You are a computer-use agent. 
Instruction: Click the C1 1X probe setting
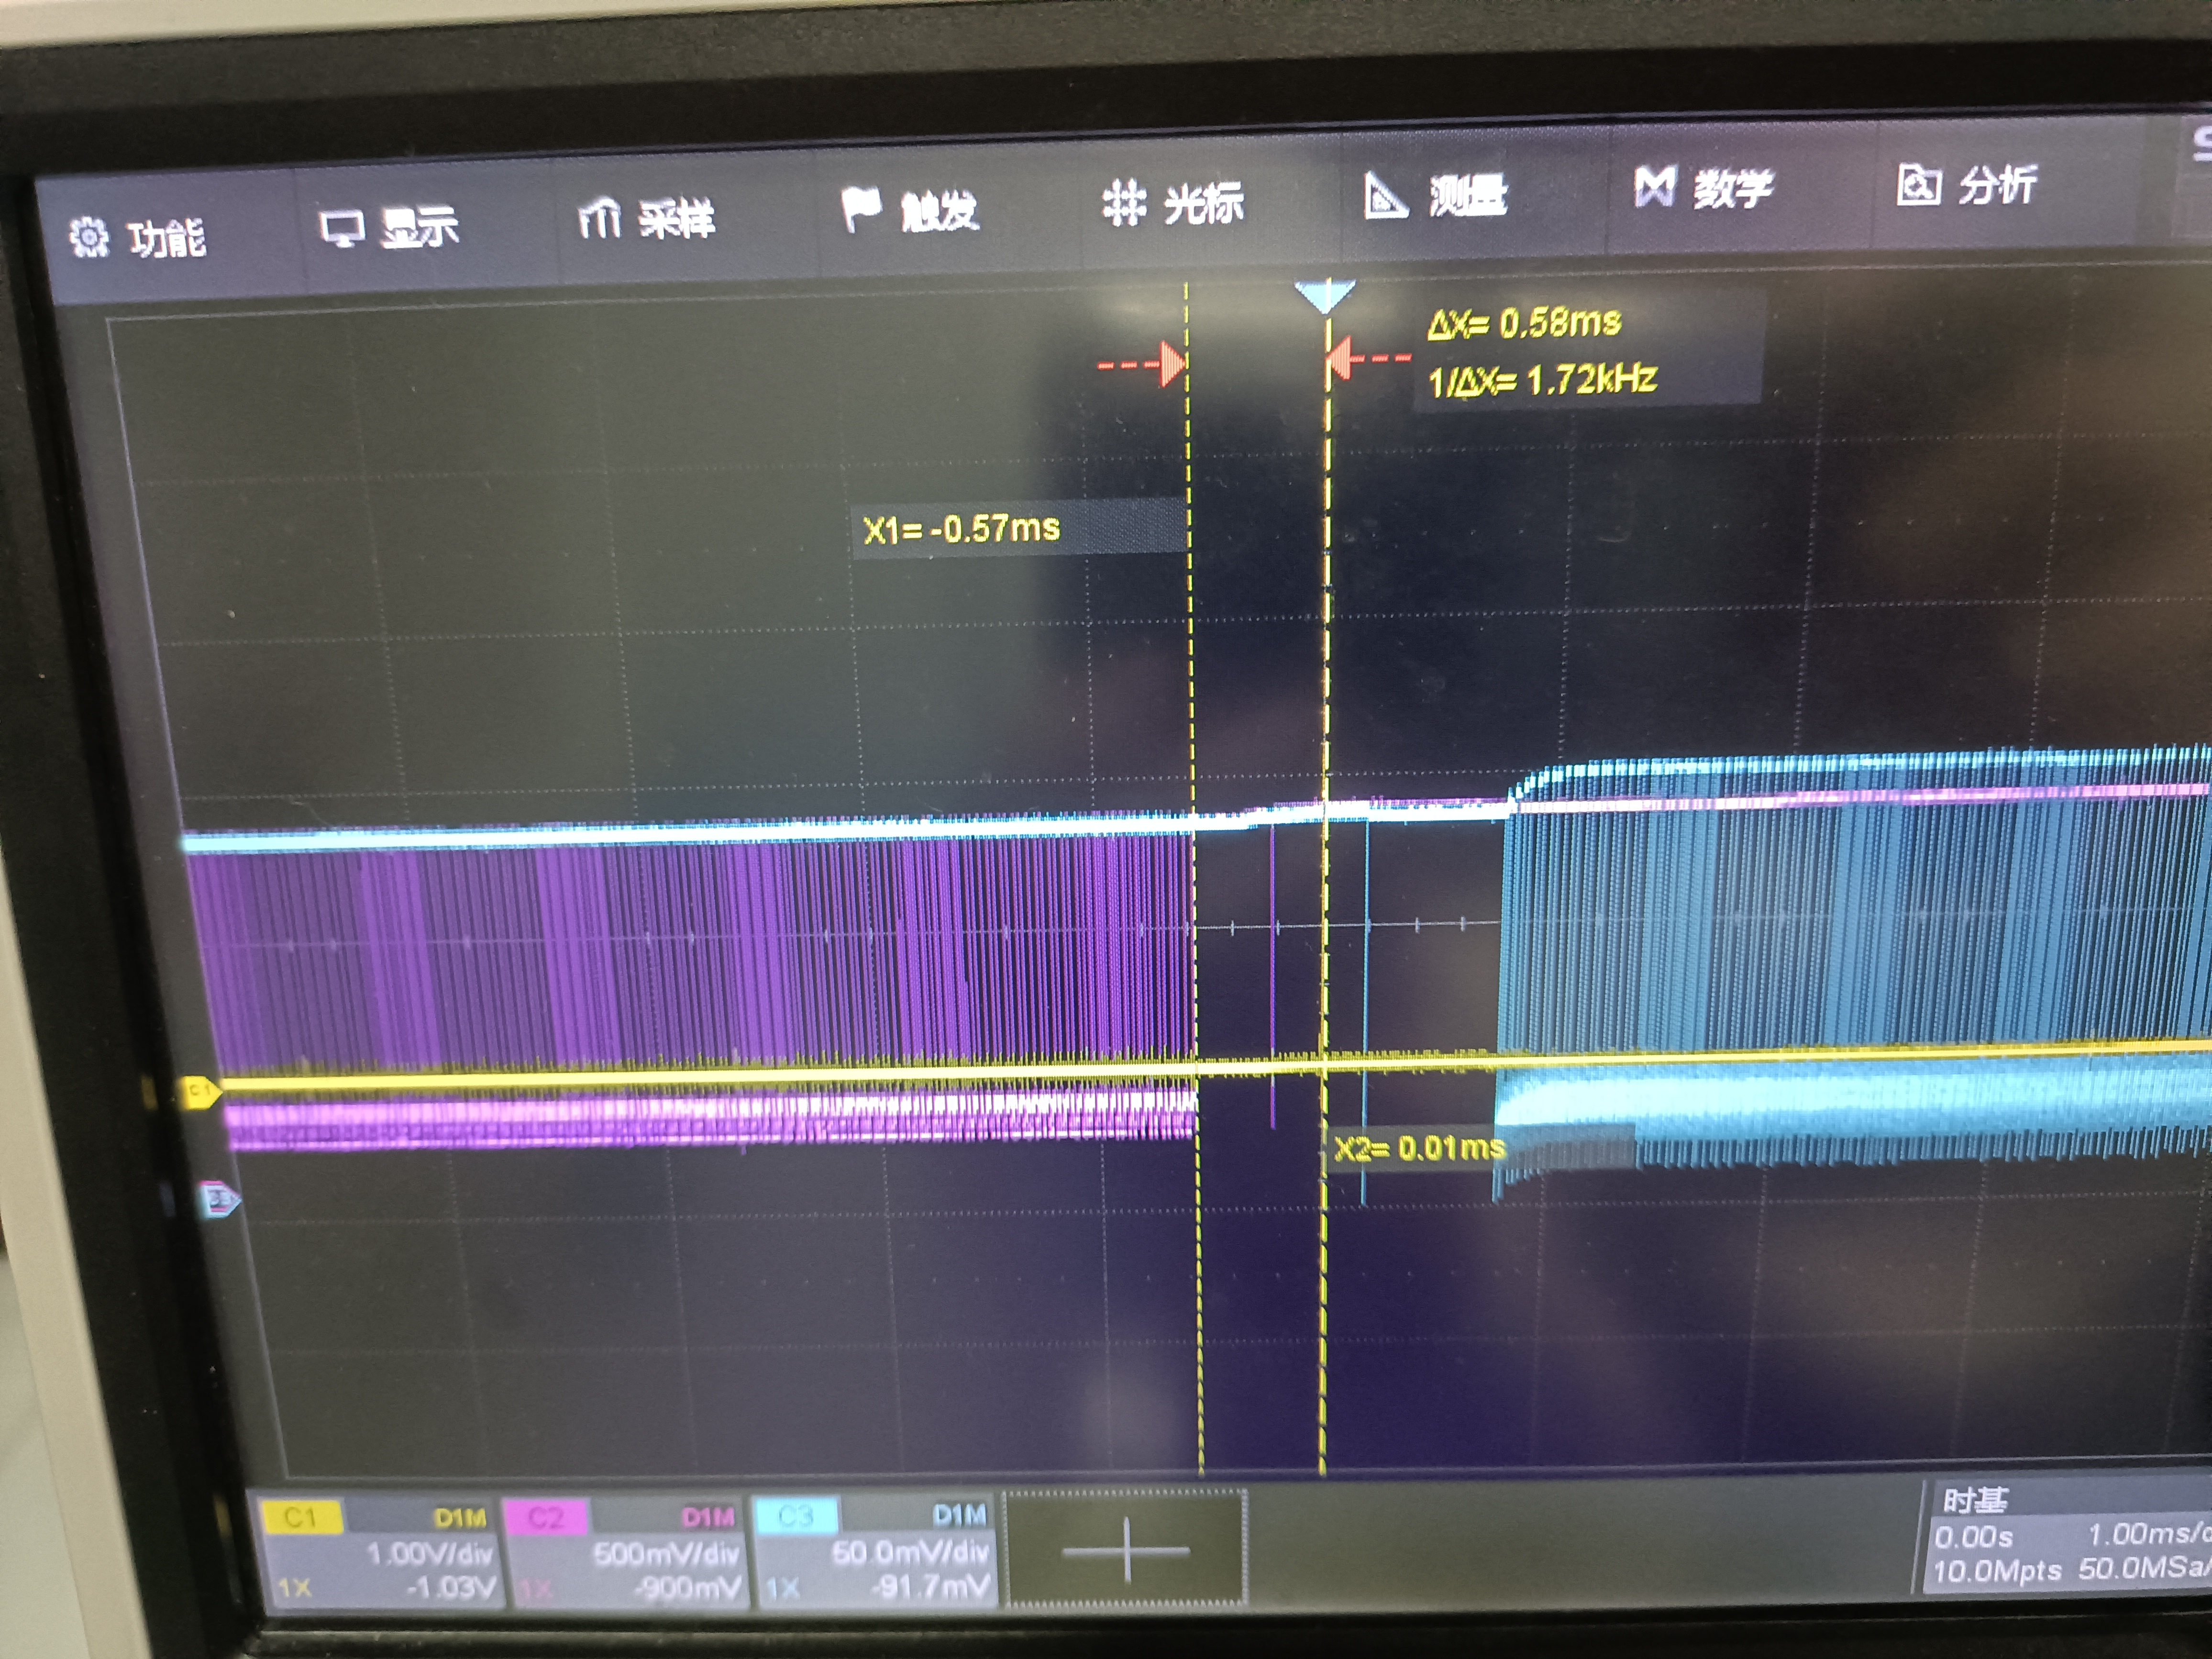pyautogui.click(x=295, y=1588)
